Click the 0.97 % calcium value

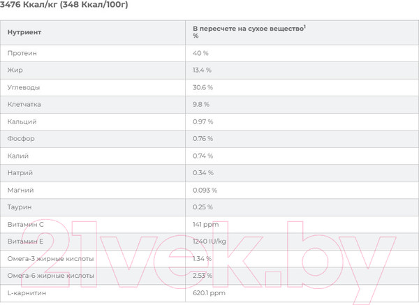point(203,121)
